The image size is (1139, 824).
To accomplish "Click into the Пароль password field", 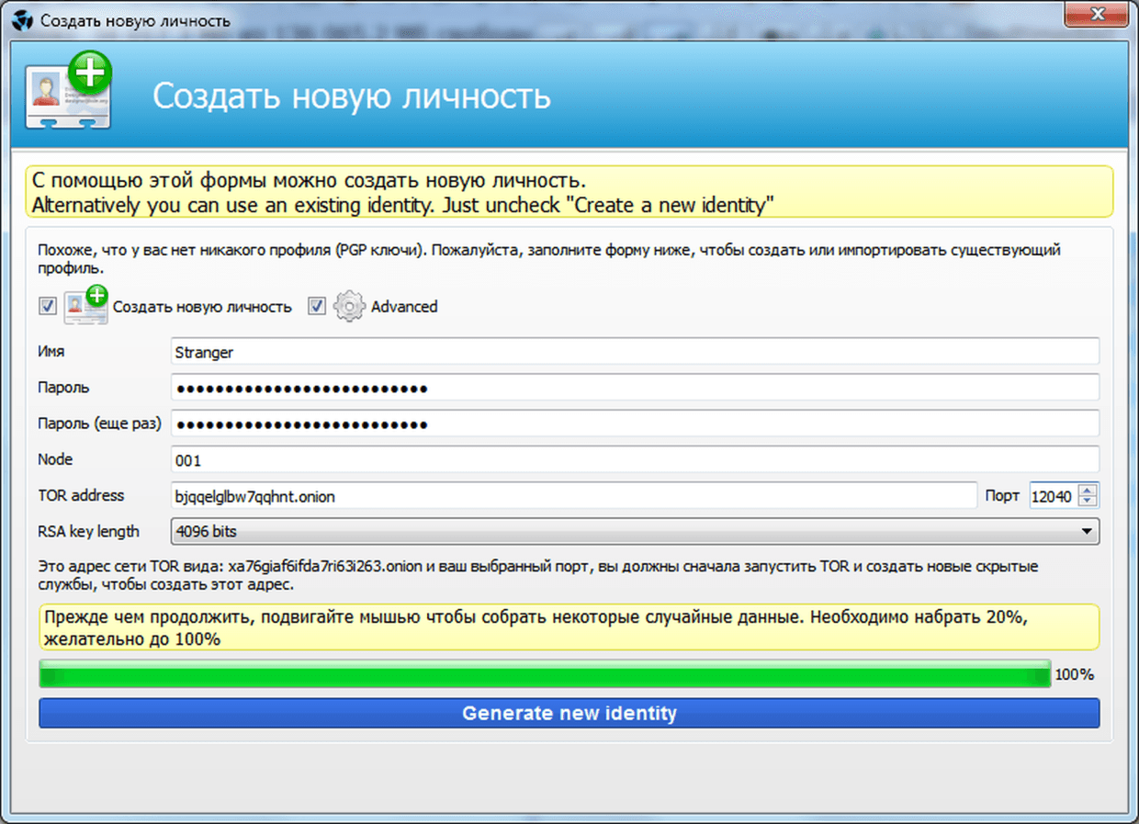I will (634, 388).
